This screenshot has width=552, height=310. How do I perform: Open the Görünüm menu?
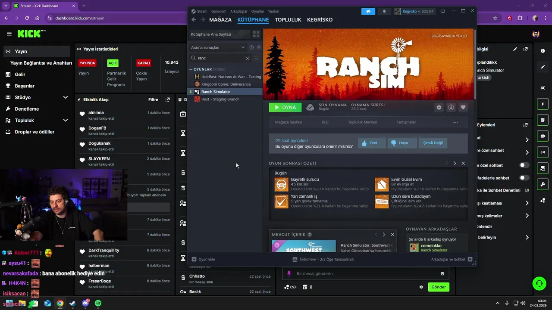219,11
